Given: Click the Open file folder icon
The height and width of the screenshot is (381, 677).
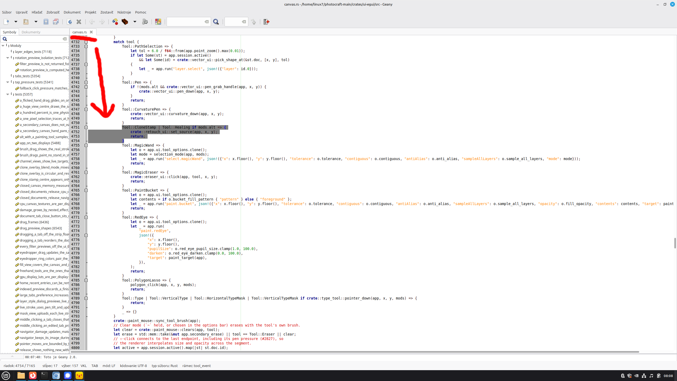Looking at the screenshot, I should point(26,22).
